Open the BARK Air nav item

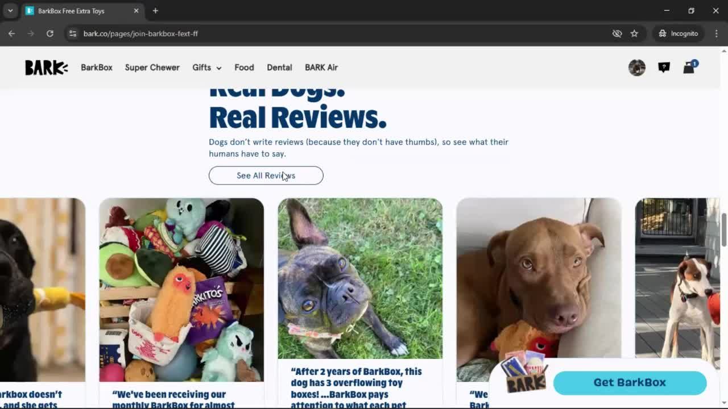(321, 68)
